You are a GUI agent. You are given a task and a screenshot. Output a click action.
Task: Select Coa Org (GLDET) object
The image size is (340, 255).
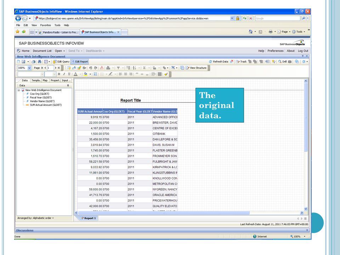coord(39,94)
